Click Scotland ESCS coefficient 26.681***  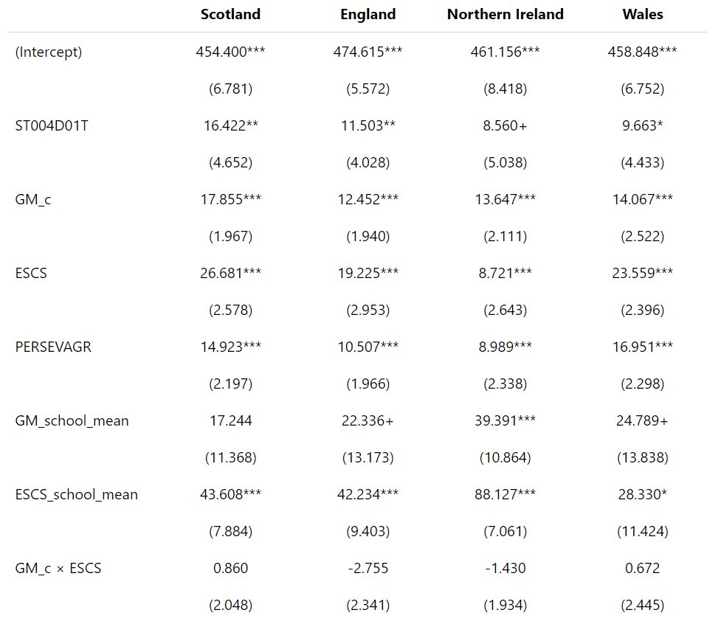click(230, 273)
